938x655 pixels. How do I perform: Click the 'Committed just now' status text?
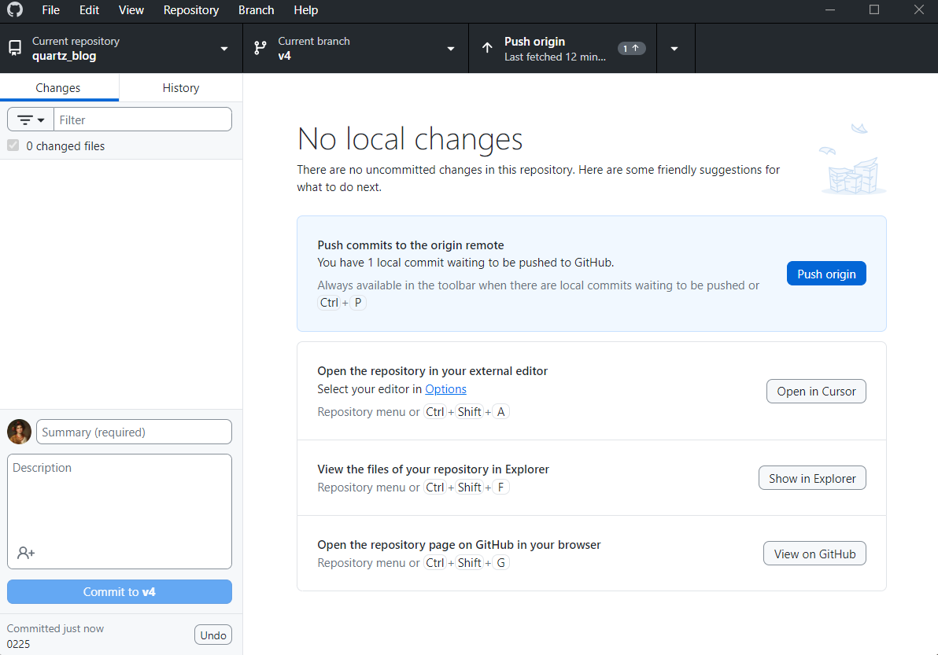55,628
